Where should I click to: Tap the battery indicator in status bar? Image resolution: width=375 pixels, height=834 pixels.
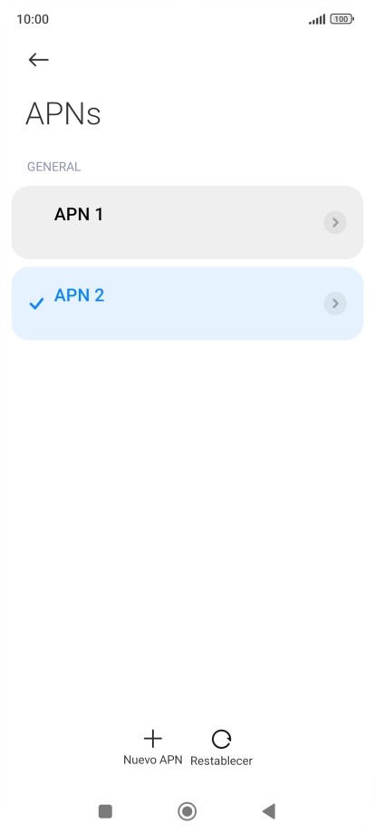[x=341, y=19]
